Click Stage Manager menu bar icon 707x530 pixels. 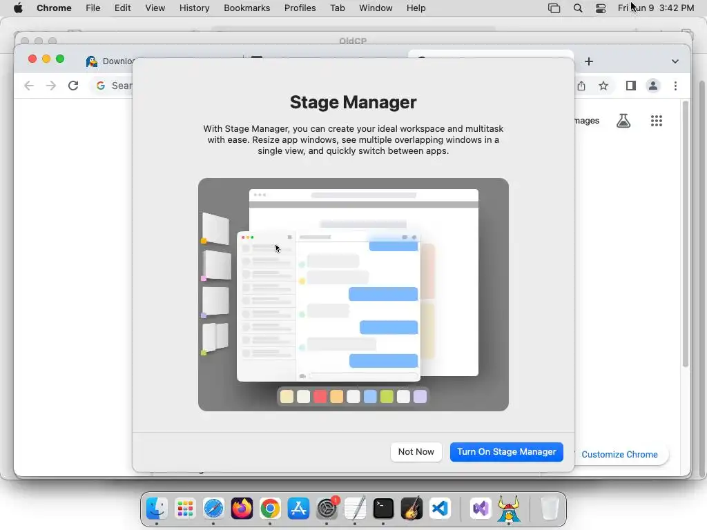tap(554, 8)
